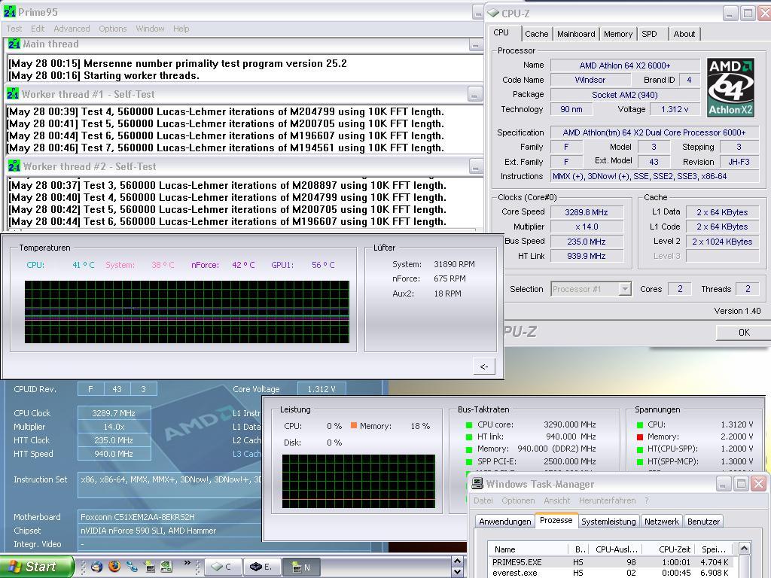The image size is (771, 578).
Task: Click the Main thread window icon
Action: coord(14,44)
